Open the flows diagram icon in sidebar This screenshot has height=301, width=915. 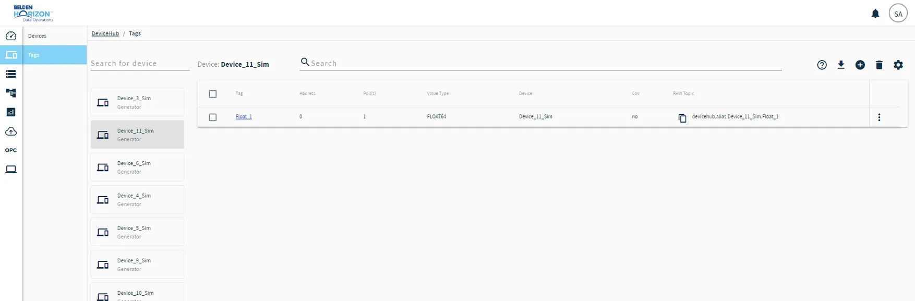coord(11,93)
